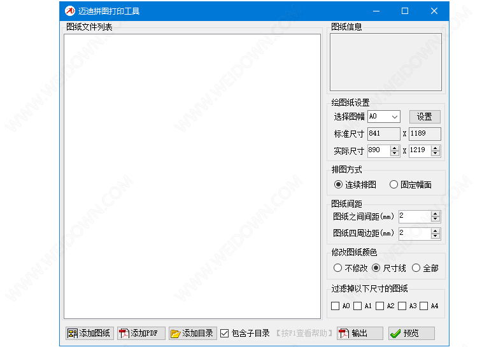Click the 标准尺寸 height field 1189

tap(425, 134)
